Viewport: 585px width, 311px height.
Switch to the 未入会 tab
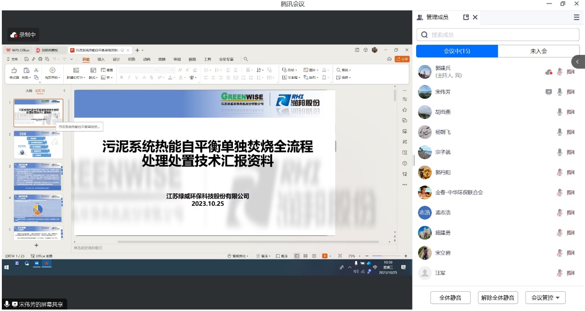[x=538, y=51]
